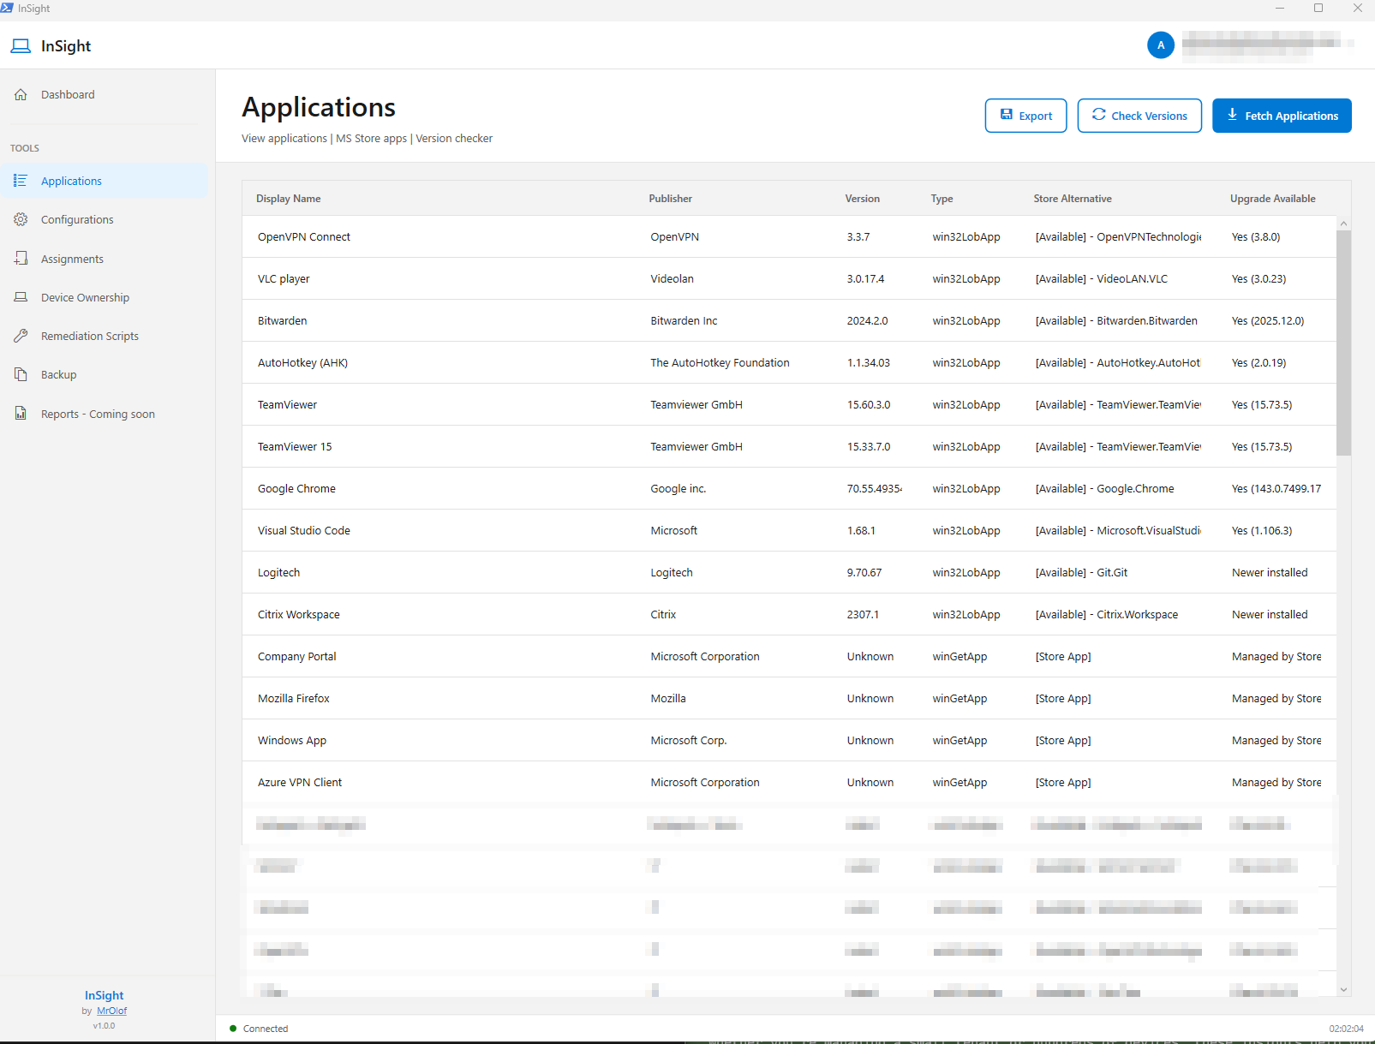Screen dimensions: 1375x1044
Task: Click the Applications list icon in sidebar
Action: pyautogui.click(x=21, y=181)
